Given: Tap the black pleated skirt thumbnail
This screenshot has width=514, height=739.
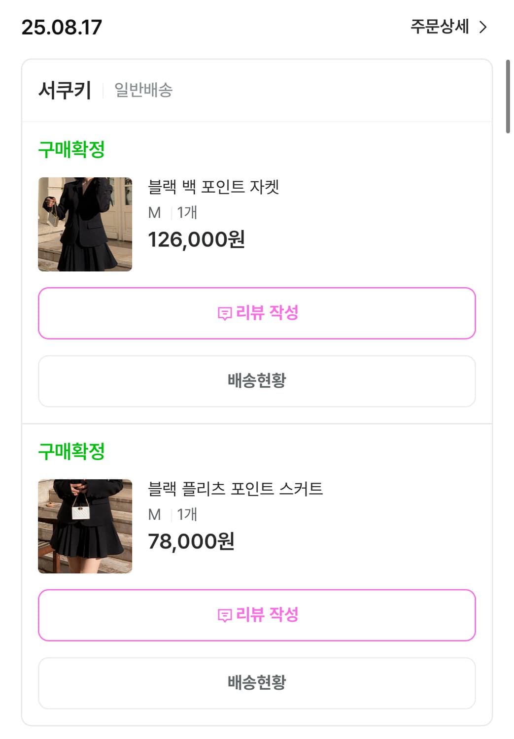Looking at the screenshot, I should [x=85, y=526].
